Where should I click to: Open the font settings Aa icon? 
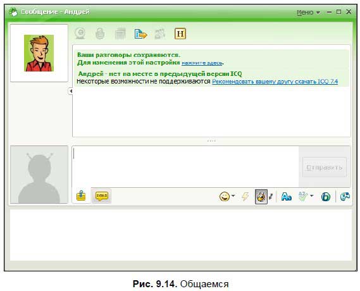tap(287, 197)
